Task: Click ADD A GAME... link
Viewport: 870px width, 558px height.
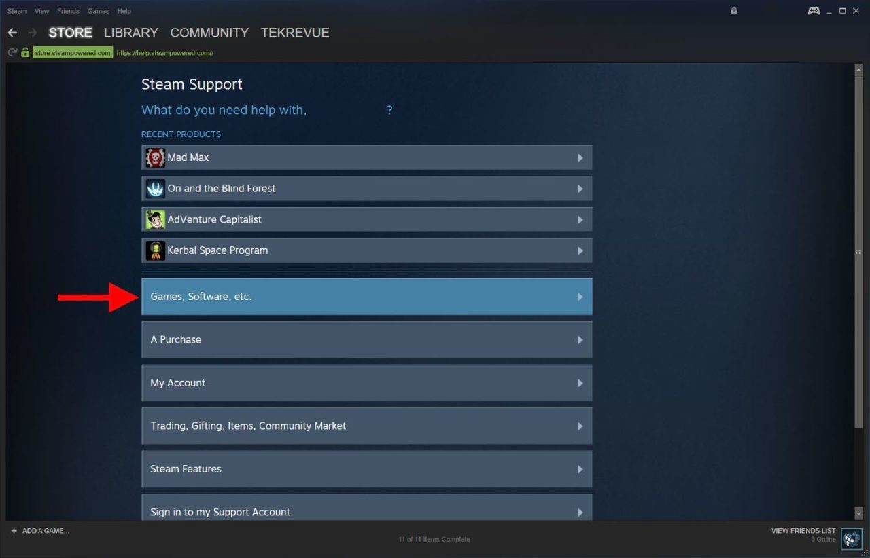Action: click(x=46, y=531)
